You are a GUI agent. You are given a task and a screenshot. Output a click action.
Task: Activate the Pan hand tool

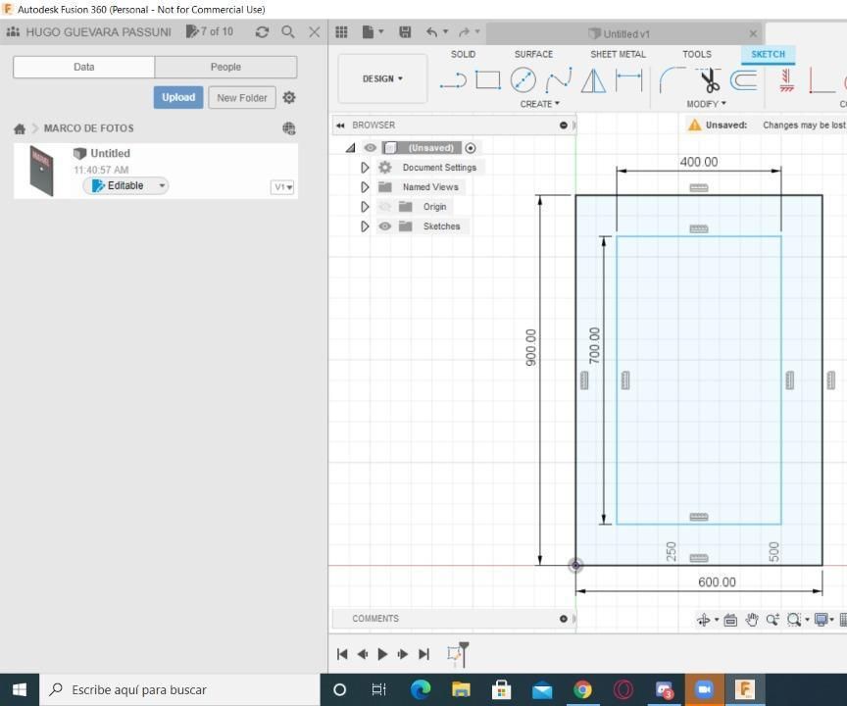752,620
